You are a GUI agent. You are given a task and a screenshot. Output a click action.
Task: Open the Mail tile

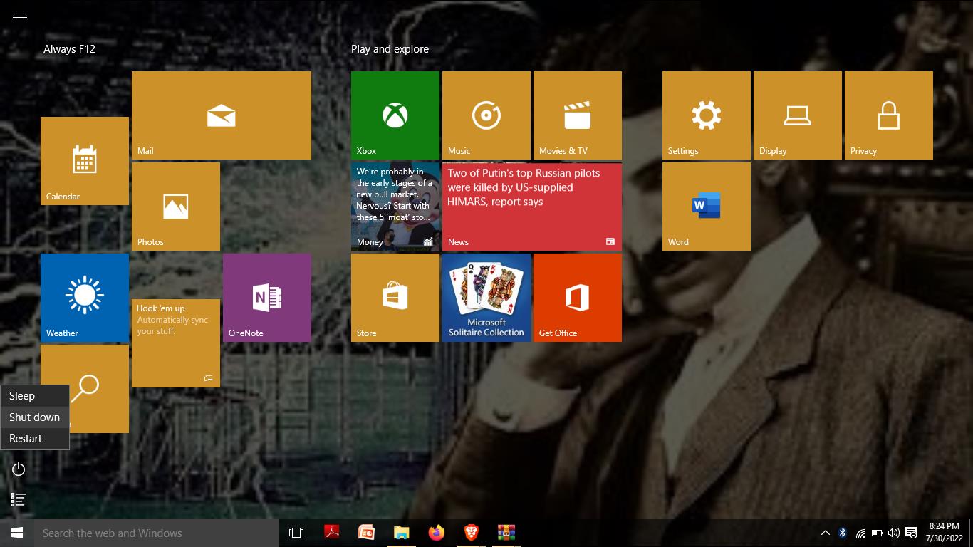[222, 115]
